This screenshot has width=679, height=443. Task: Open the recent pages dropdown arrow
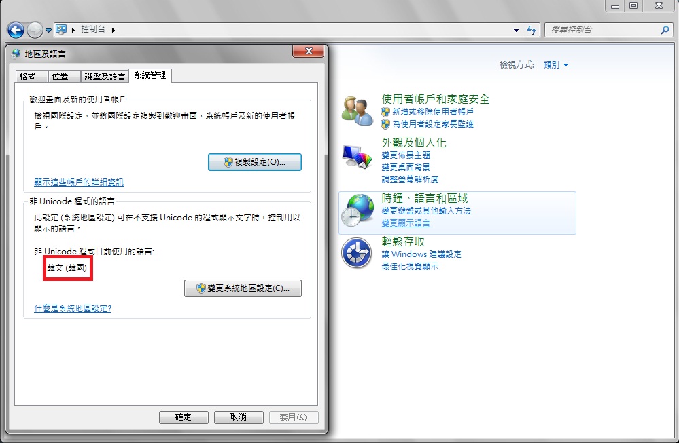tap(48, 31)
